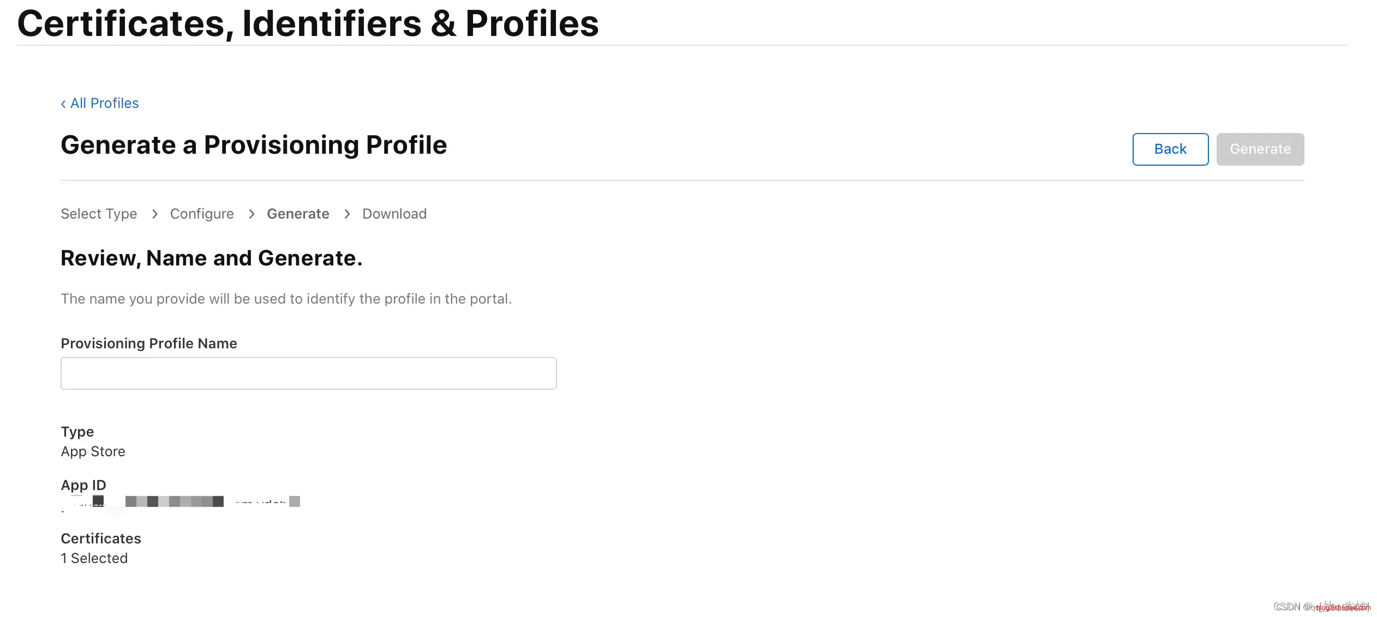Image resolution: width=1377 pixels, height=617 pixels.
Task: Click the App Store type value
Action: pos(93,451)
